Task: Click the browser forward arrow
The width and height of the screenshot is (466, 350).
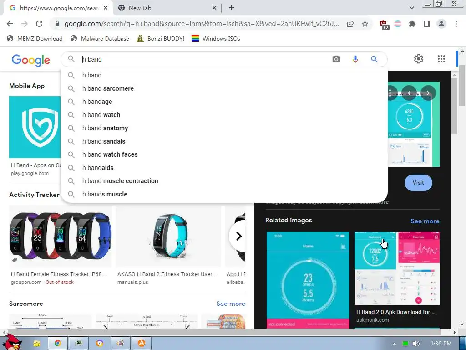Action: tap(25, 24)
